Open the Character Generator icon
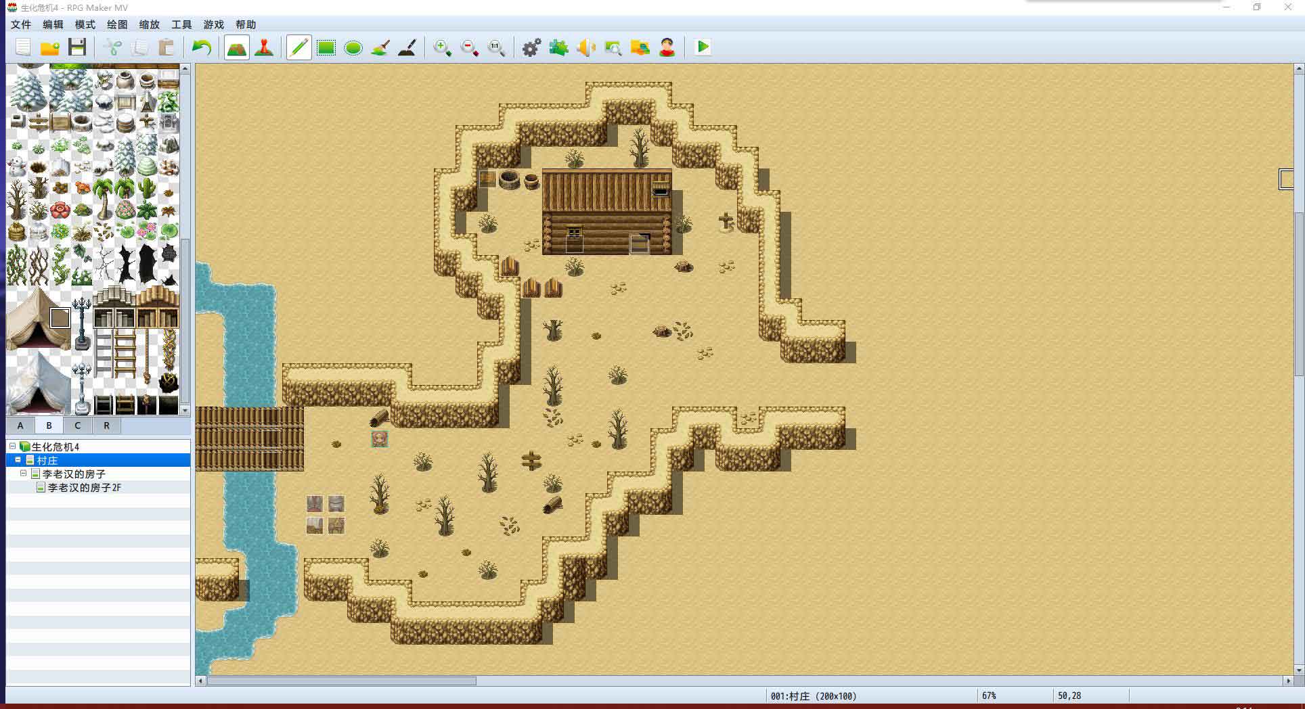This screenshot has width=1305, height=709. point(667,47)
